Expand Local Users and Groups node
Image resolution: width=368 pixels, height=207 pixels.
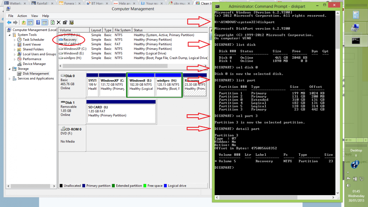(15, 54)
